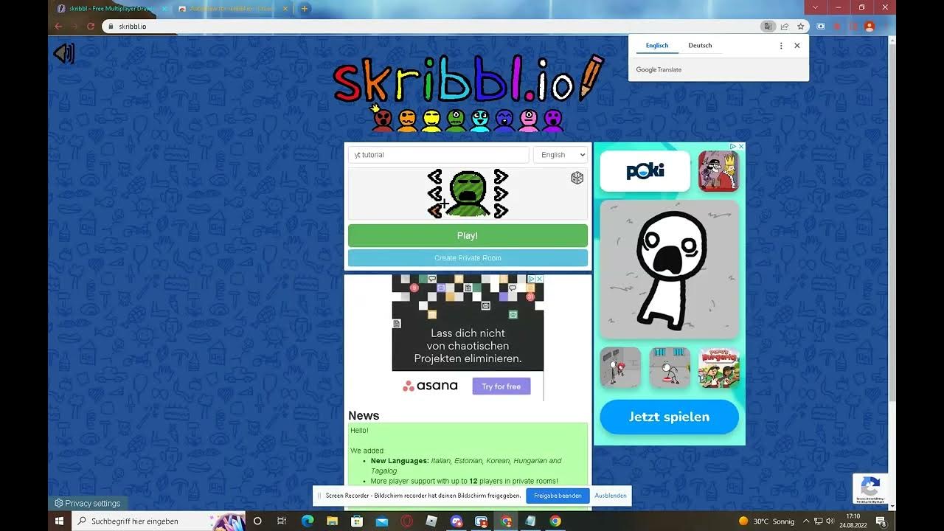Click top-right avatar arrow for next eyes
Viewport: 944px width, 531px height.
click(501, 176)
